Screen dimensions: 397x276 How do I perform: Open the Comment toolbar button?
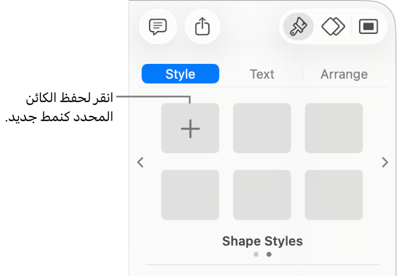[x=158, y=26]
